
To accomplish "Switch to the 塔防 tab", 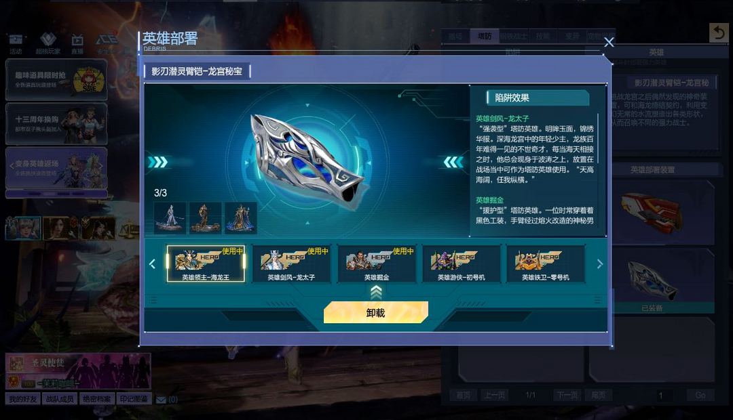I will click(485, 37).
